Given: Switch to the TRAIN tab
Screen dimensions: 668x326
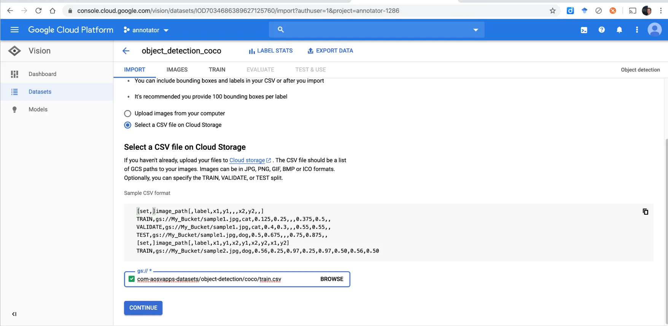Looking at the screenshot, I should click(x=217, y=70).
